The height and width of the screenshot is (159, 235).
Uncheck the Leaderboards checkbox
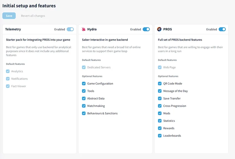tap(160, 136)
